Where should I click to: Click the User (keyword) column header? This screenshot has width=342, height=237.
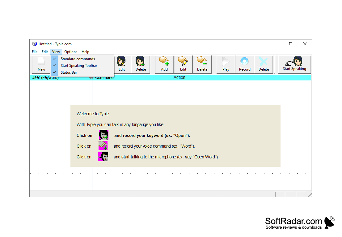[61, 77]
